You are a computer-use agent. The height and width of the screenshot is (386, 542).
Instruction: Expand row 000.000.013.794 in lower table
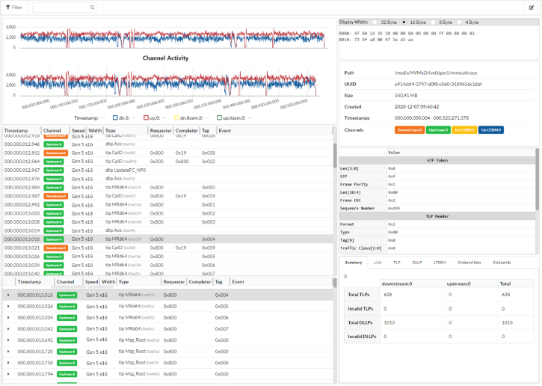pos(8,374)
